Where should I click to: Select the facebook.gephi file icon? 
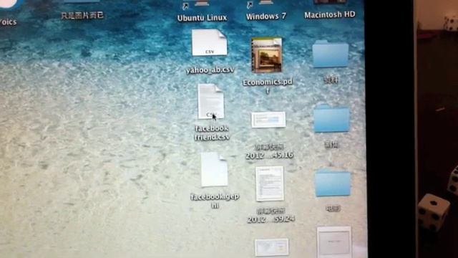click(214, 169)
